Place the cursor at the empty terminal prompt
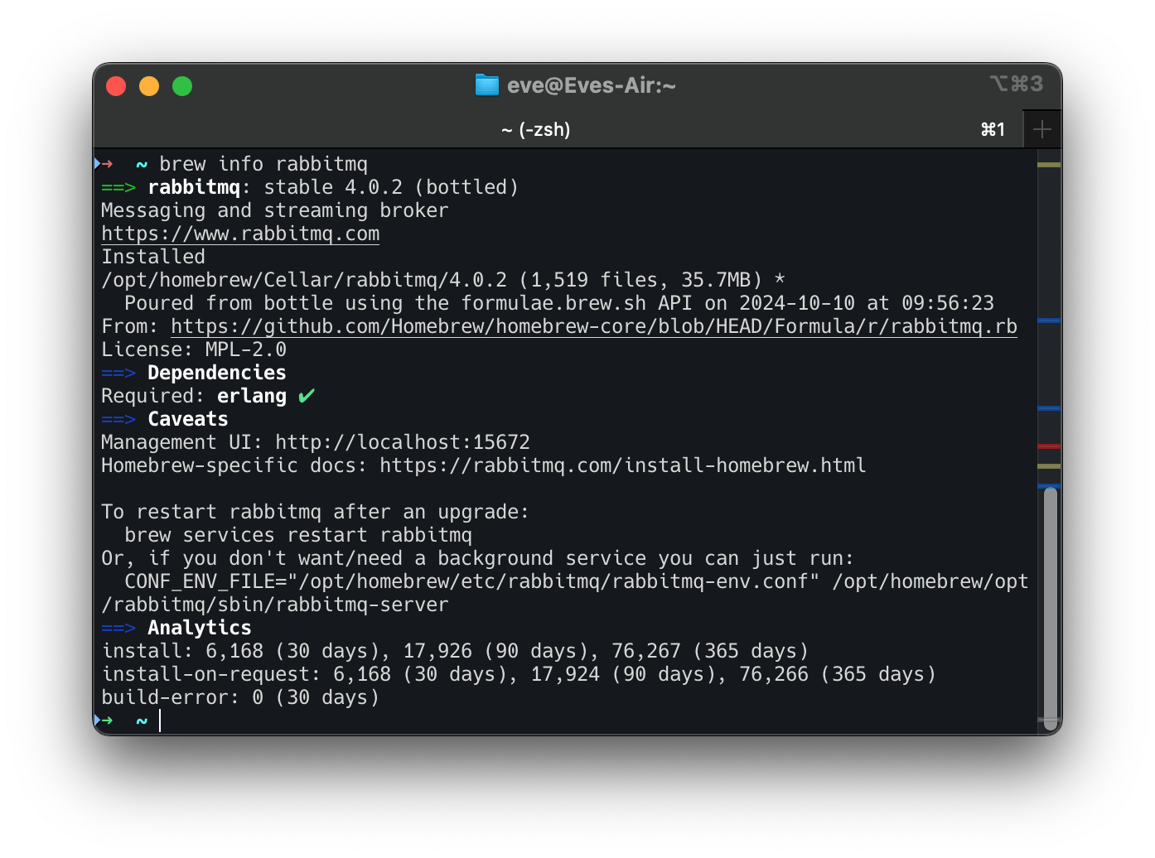 click(160, 721)
